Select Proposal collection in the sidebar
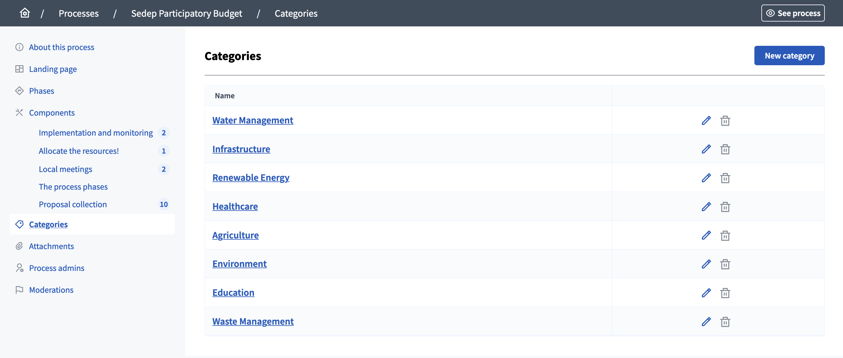Viewport: 843px width, 358px height. tap(73, 204)
